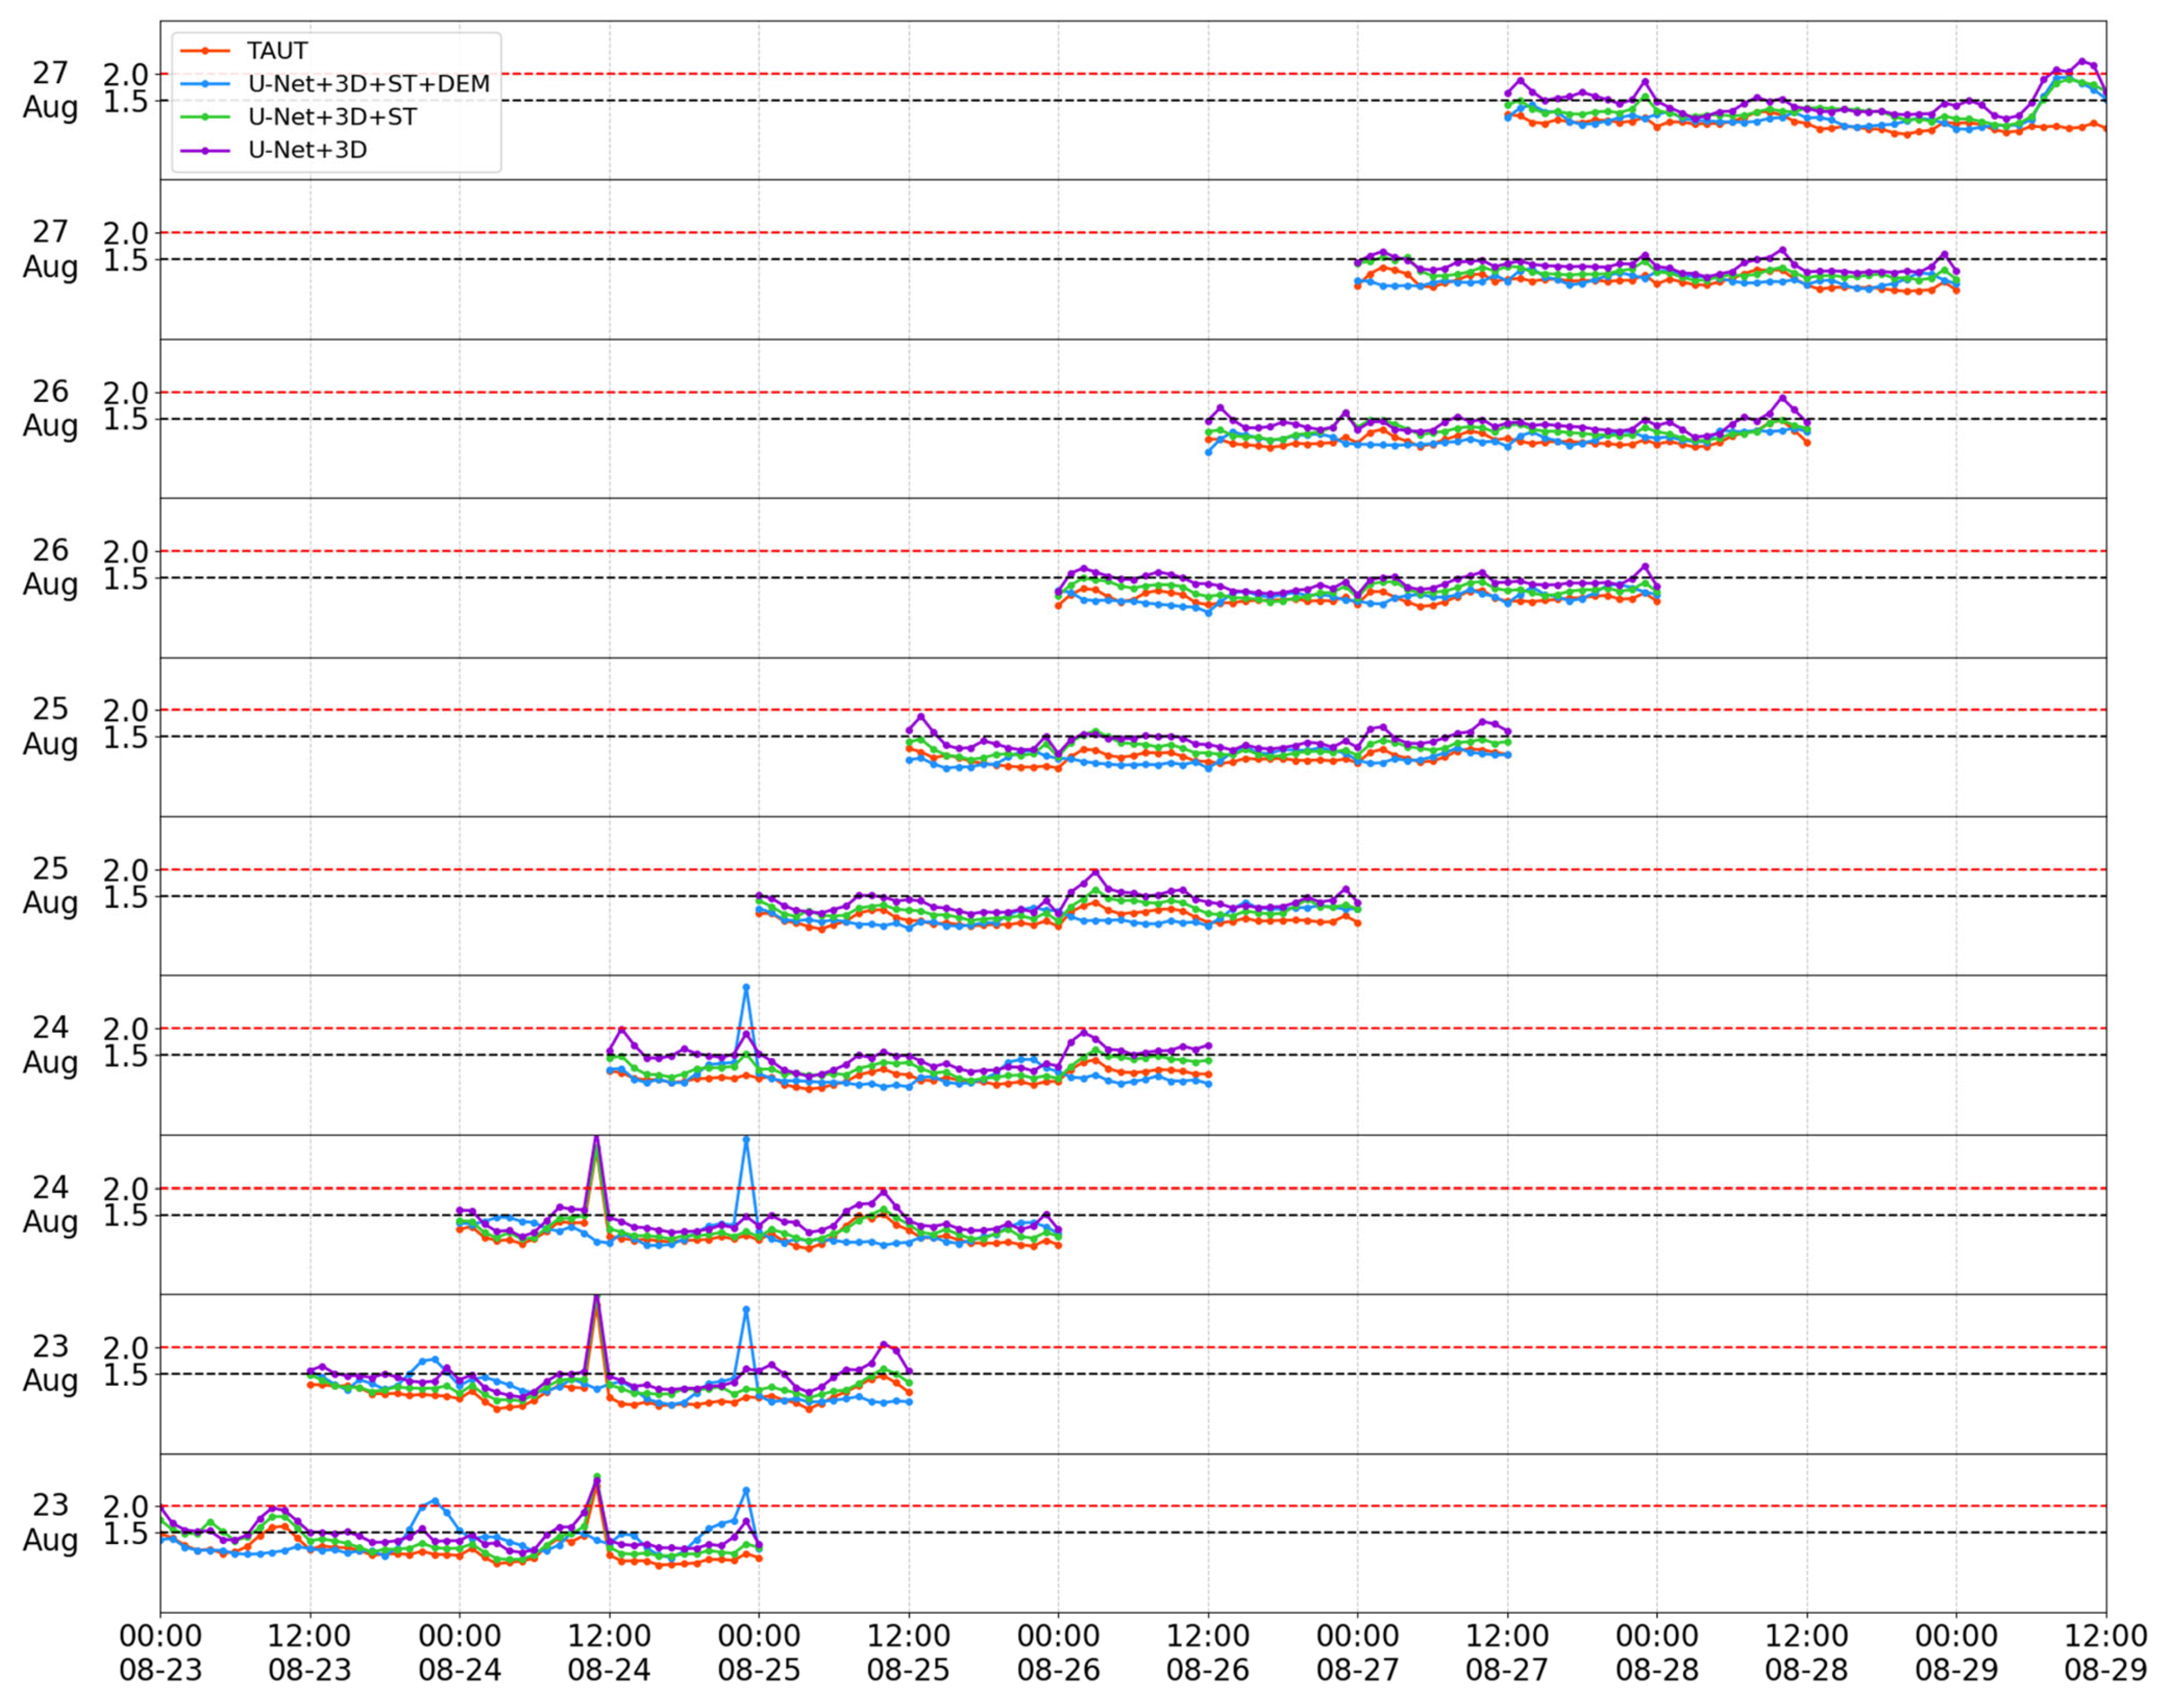Click the 00:00 08-23 x-axis tick label
Viewport: 2165px width, 1708px height.
pos(160,1652)
